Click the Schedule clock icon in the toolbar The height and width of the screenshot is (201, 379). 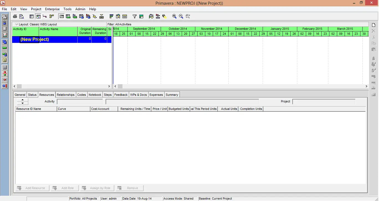click(x=151, y=16)
